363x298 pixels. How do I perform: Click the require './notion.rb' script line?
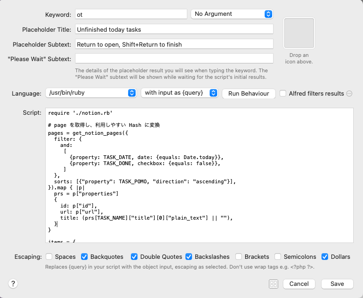click(x=80, y=113)
